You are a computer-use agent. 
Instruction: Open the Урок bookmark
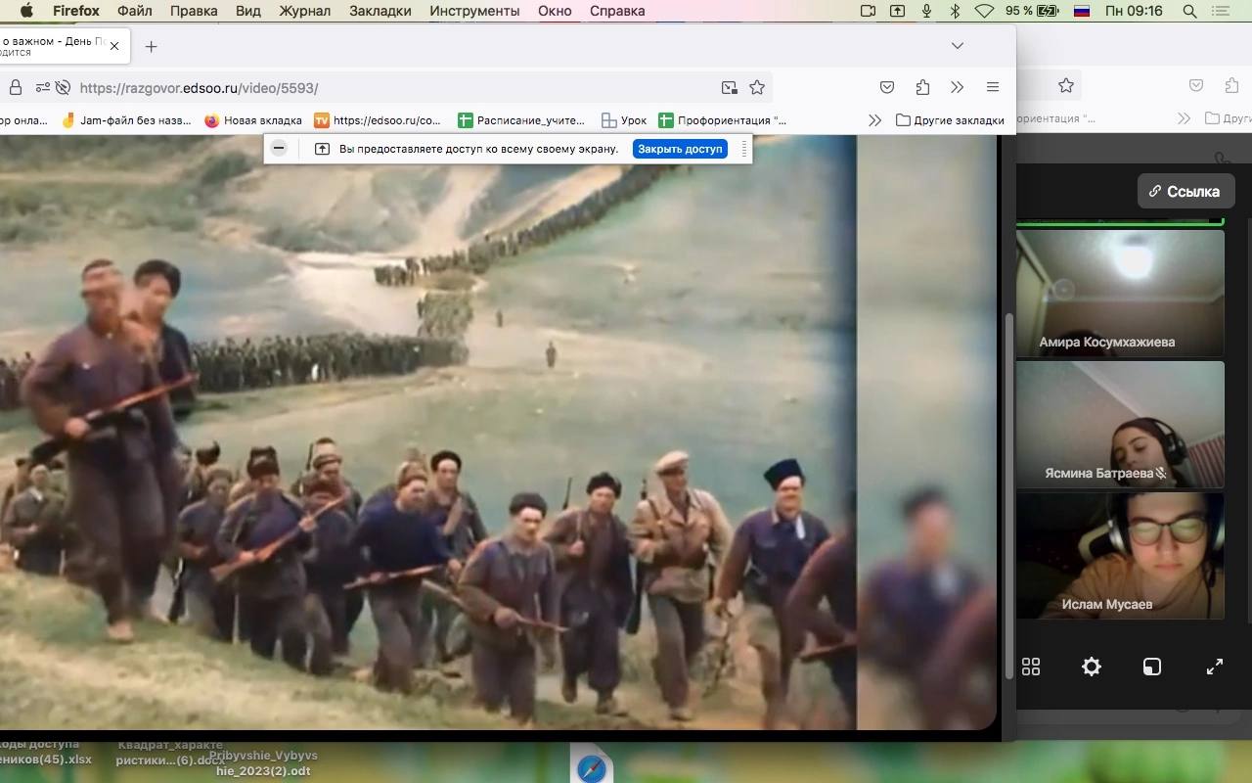[x=624, y=120]
